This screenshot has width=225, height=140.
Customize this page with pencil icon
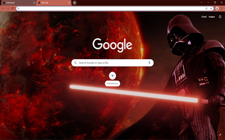(x=220, y=135)
